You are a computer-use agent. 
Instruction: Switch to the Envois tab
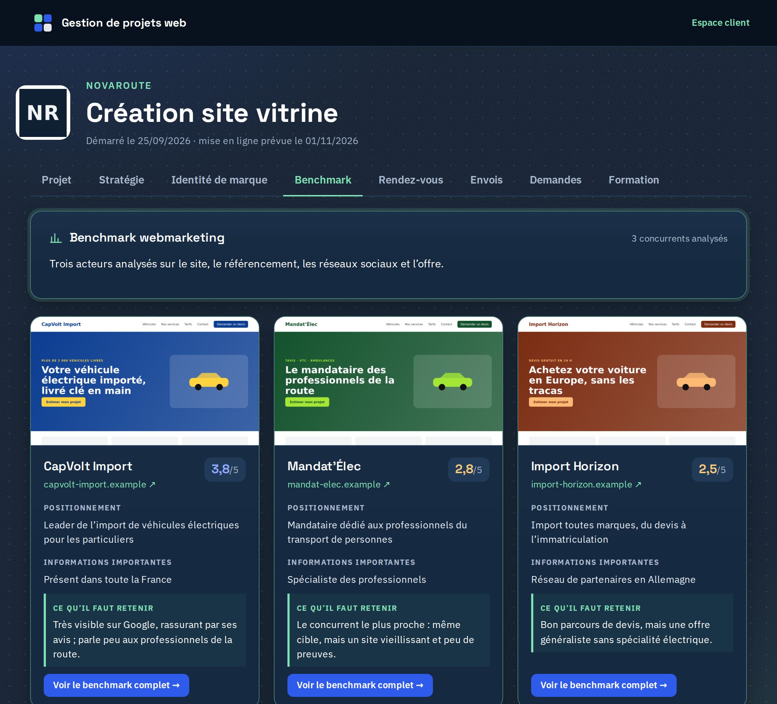pos(486,180)
